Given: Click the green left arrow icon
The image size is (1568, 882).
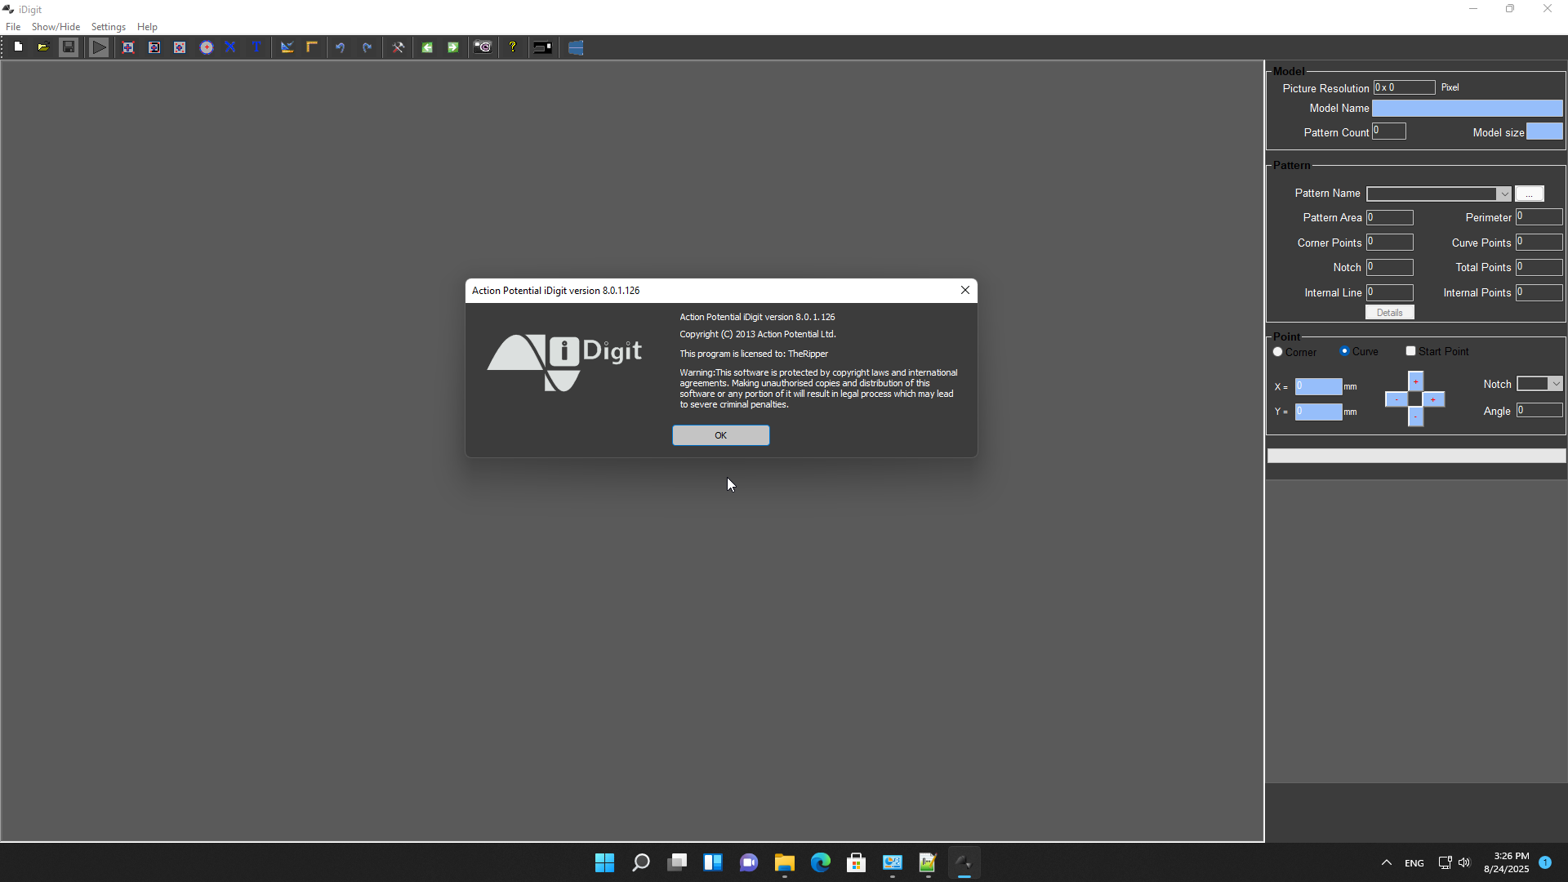Looking at the screenshot, I should pyautogui.click(x=427, y=47).
